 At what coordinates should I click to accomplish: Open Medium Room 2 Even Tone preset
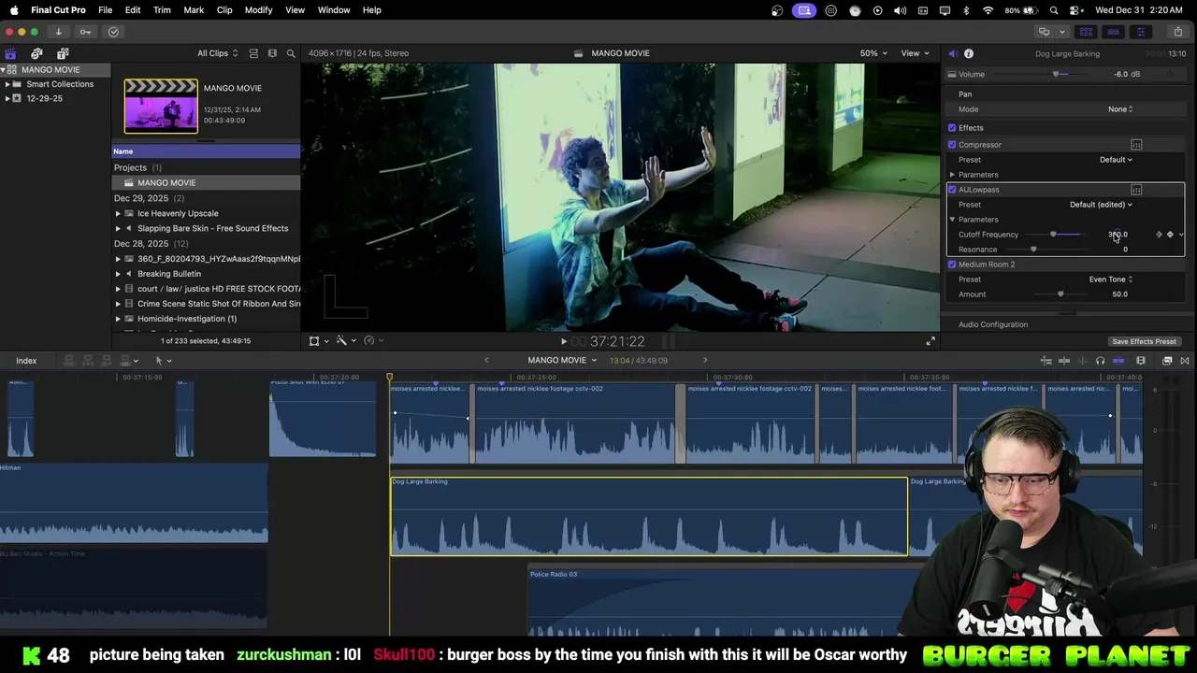point(1111,279)
